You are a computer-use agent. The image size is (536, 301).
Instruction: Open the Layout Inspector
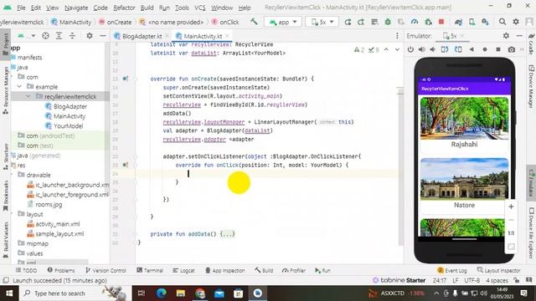(x=499, y=270)
